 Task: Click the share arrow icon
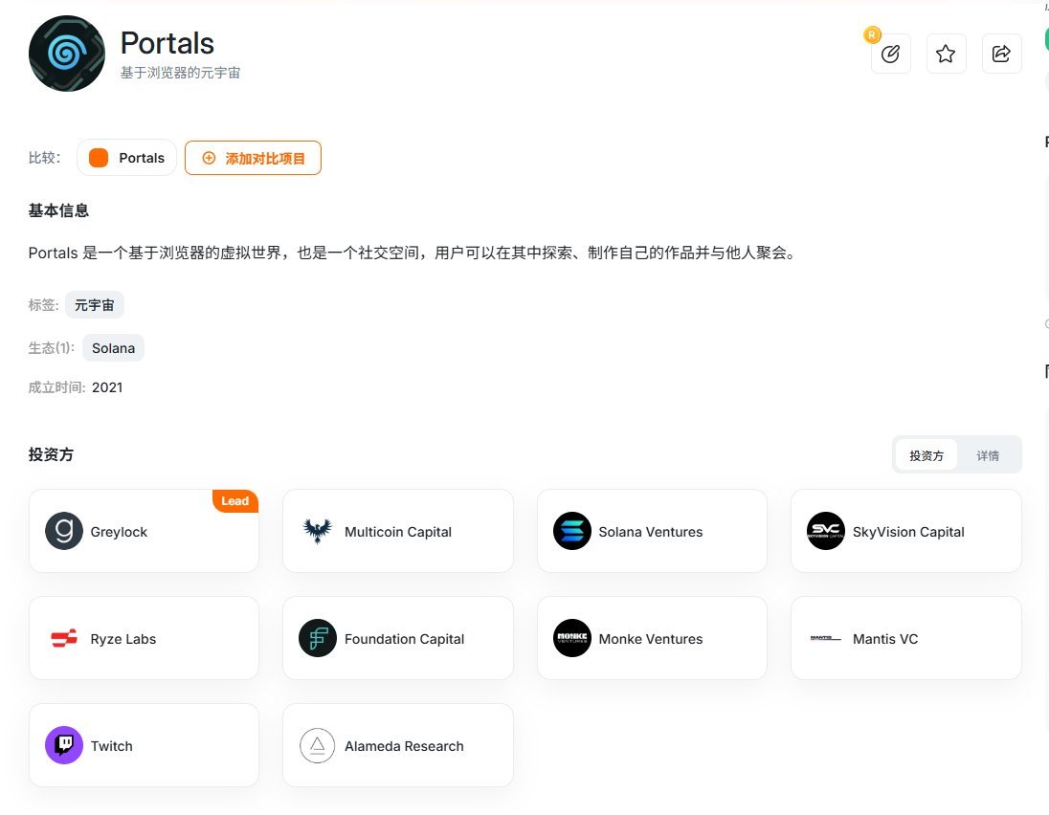[1001, 54]
